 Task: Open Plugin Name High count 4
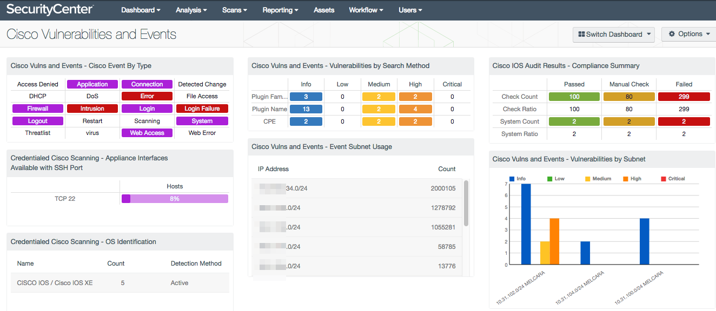(x=415, y=109)
